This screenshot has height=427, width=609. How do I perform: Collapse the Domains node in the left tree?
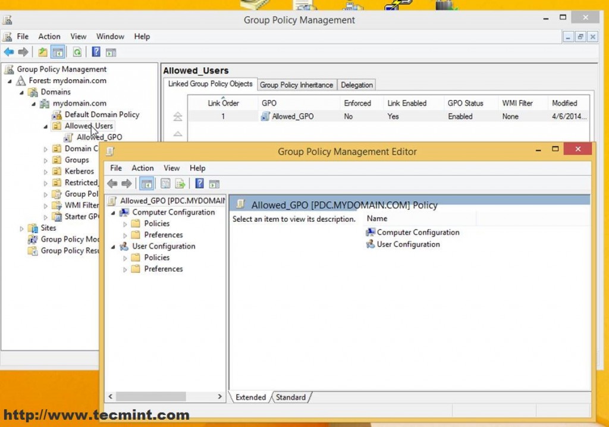point(20,92)
